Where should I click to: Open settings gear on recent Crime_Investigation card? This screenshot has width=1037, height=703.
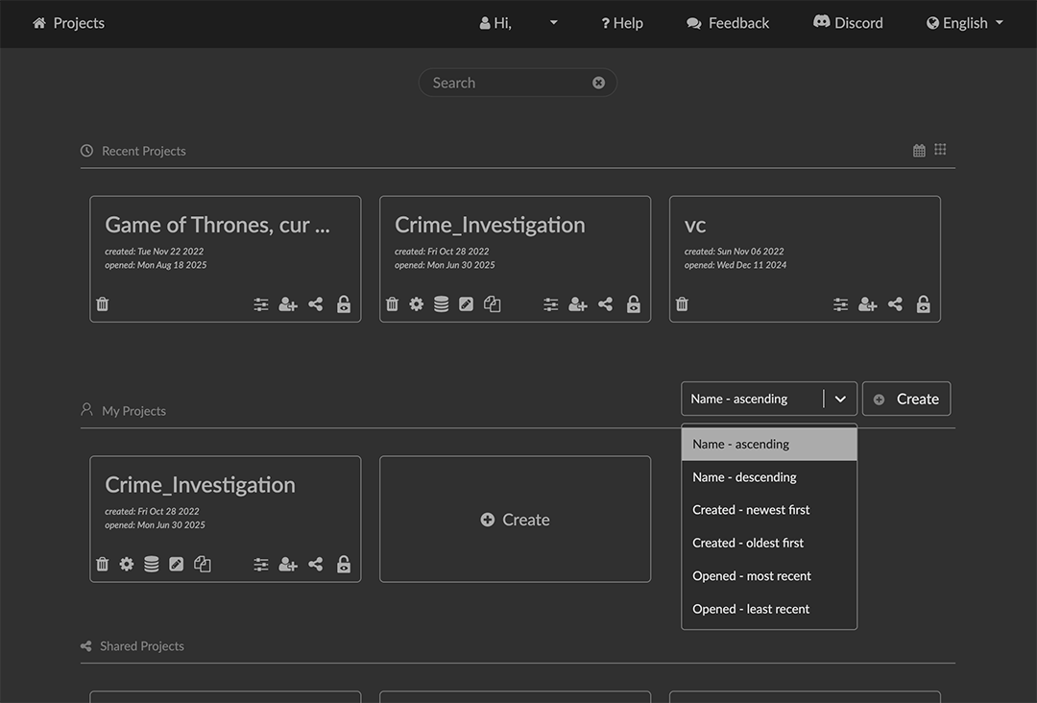(x=416, y=304)
